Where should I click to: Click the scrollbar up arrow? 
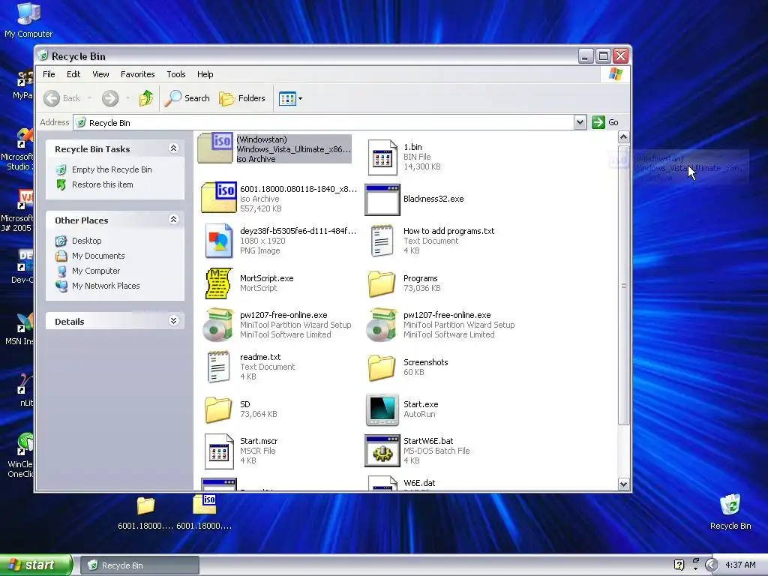tap(623, 137)
